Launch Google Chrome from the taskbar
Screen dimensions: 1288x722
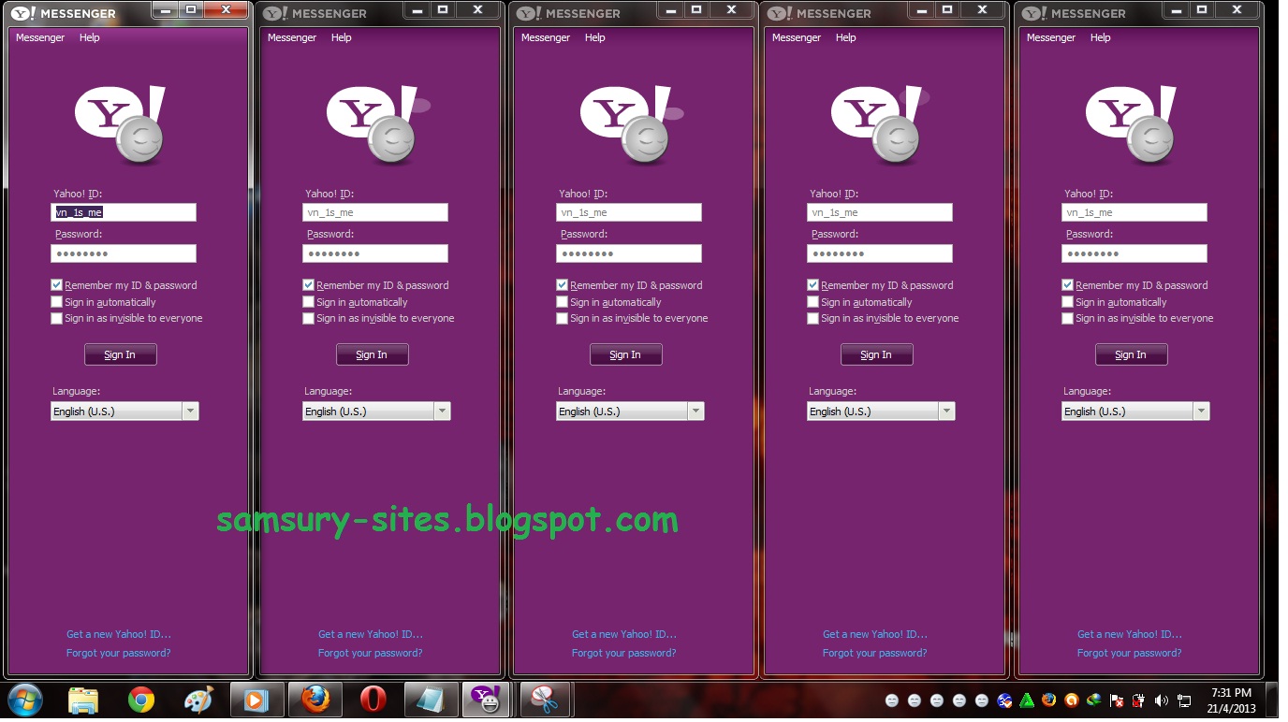[141, 700]
